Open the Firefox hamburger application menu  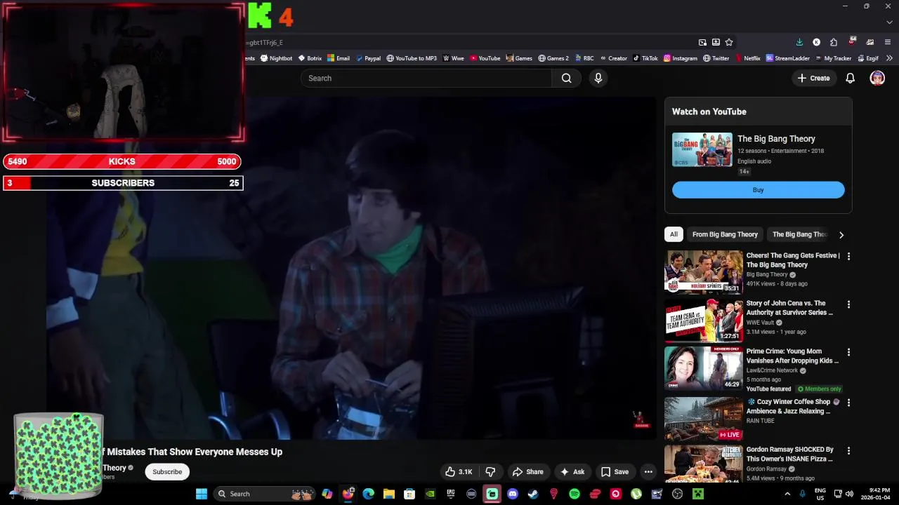pos(888,42)
